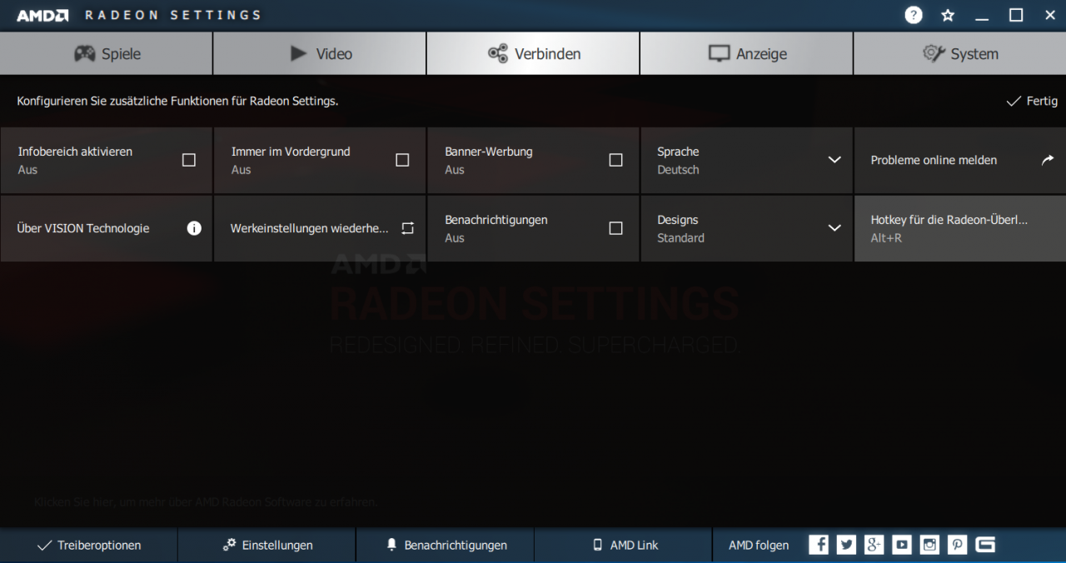Viewport: 1066px width, 563px height.
Task: Enable the Infobereich aktivieren checkbox
Action: coord(189,160)
